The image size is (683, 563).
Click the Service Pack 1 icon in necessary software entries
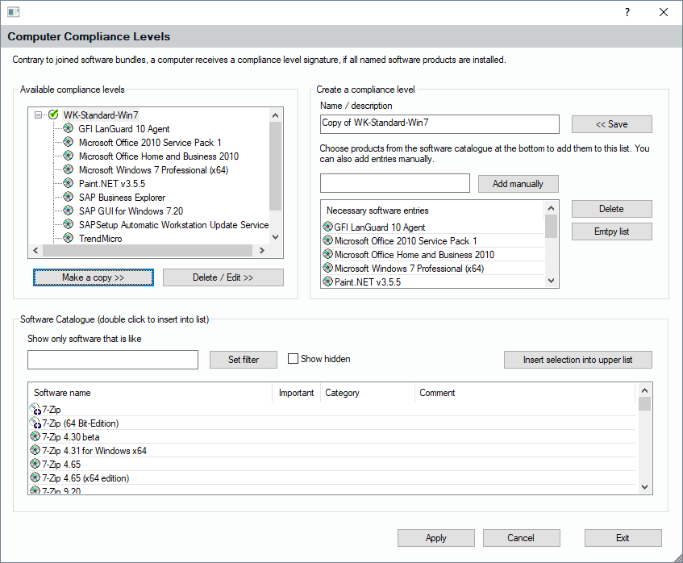pyautogui.click(x=327, y=240)
